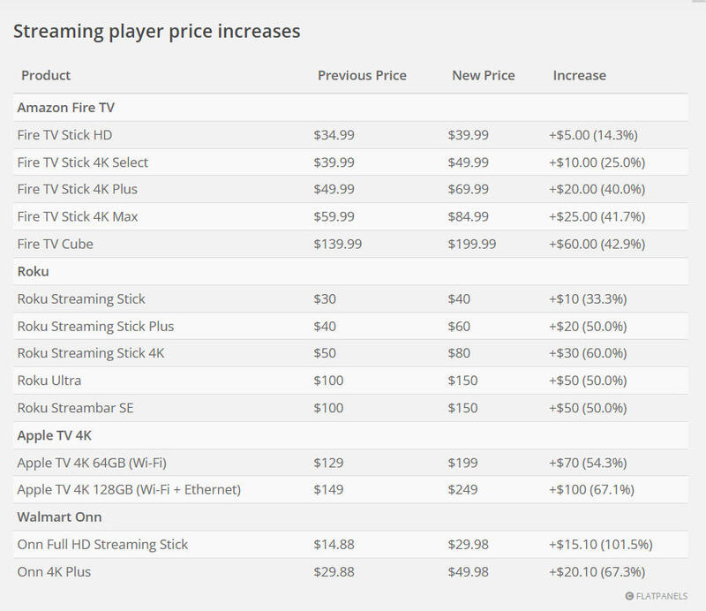Click the $59.99 previous price cell
706x611 pixels.
click(334, 216)
